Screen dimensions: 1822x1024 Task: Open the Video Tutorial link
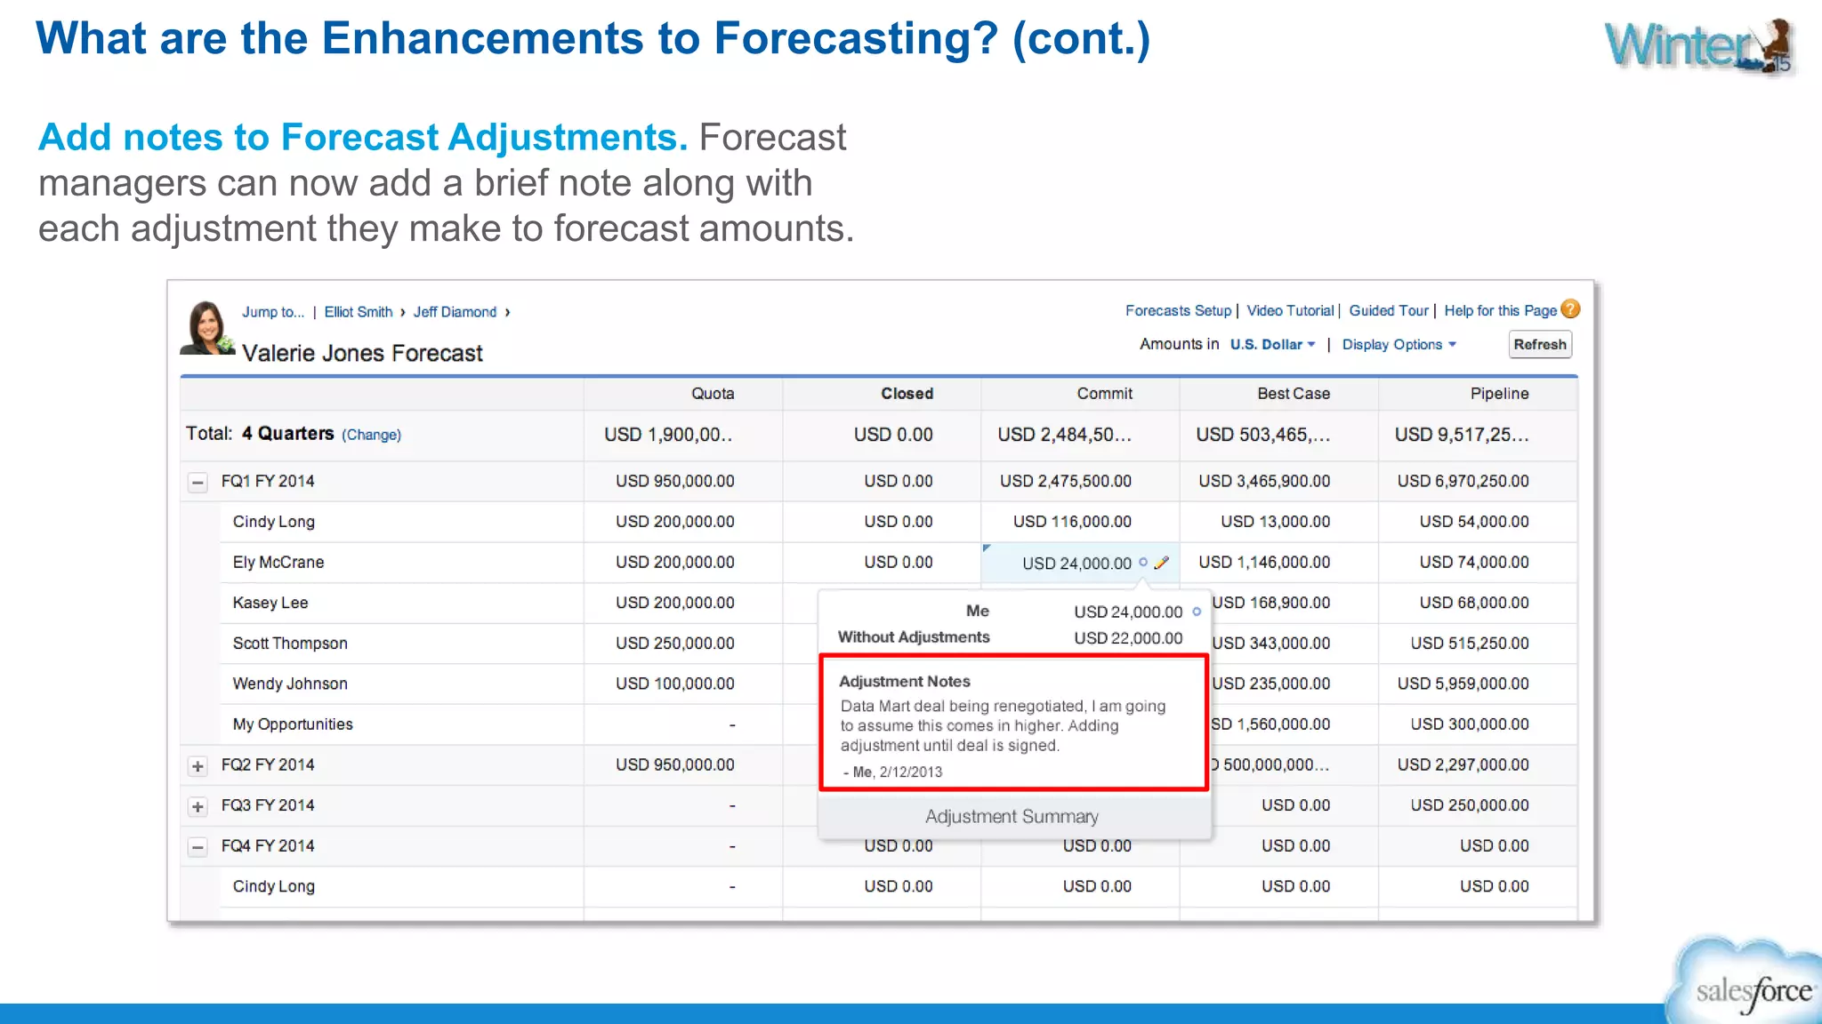point(1290,310)
